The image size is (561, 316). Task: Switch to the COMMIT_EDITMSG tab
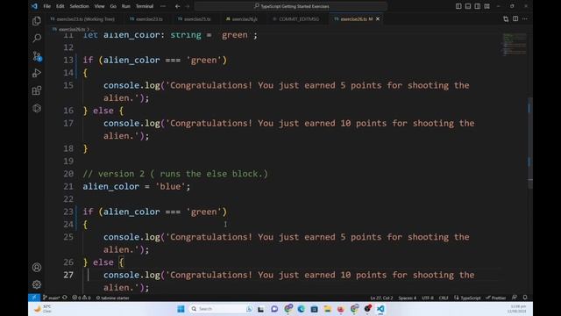296,19
